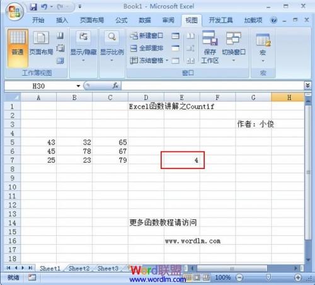This screenshot has width=315, height=285.
Task: Select column H header
Action: click(x=288, y=98)
